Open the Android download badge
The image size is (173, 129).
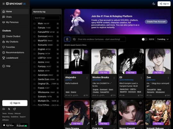(22, 125)
